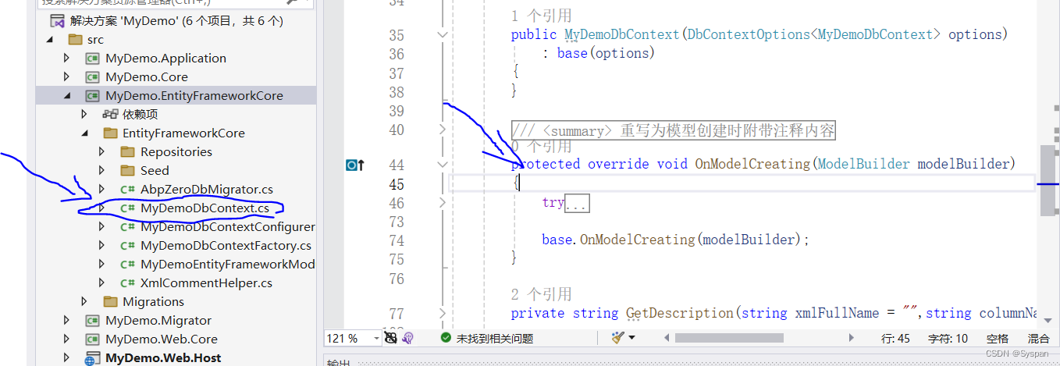Screen dimensions: 1060x366
Task: Click the collapsed ... box after try
Action: click(x=577, y=204)
